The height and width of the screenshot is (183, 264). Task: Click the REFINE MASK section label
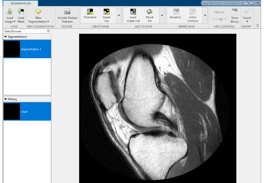[187, 27]
